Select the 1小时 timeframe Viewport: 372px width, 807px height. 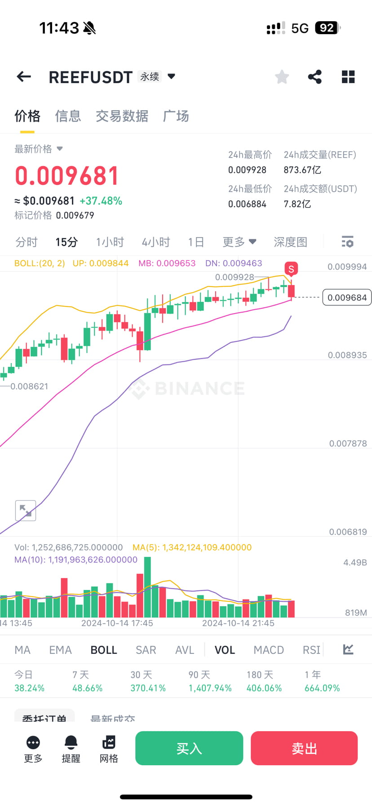coord(110,242)
